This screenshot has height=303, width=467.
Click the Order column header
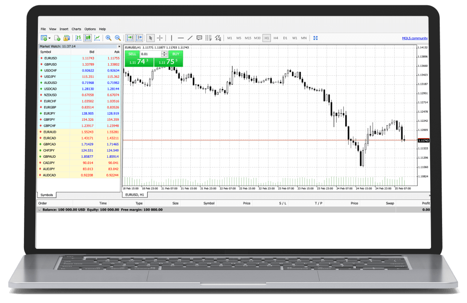[x=43, y=203]
